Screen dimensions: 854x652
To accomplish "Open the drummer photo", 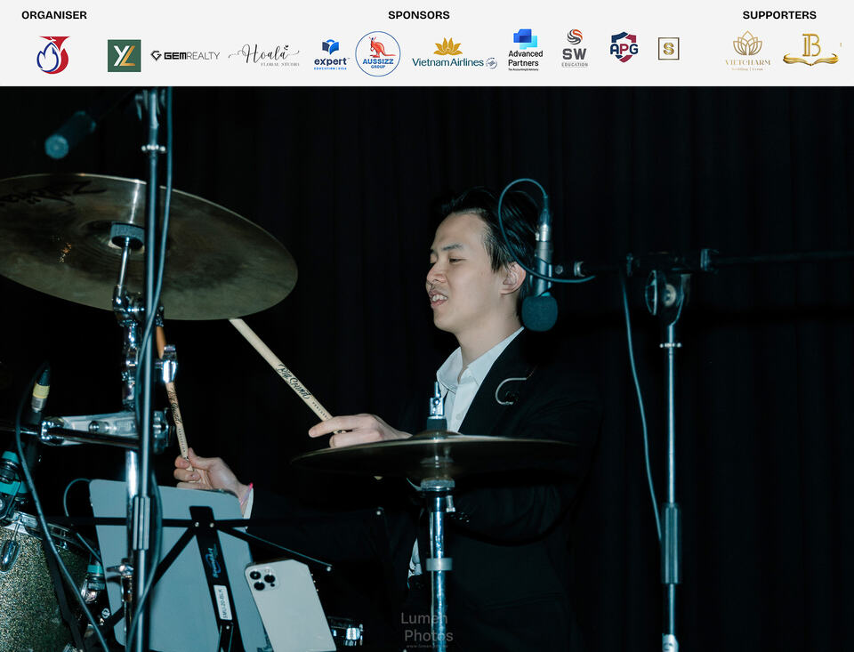I will coord(427,369).
